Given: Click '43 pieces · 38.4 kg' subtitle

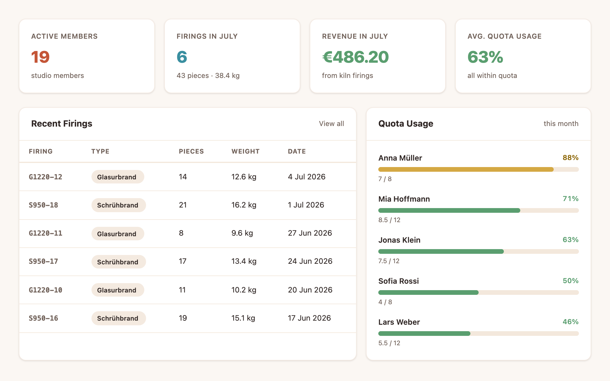Looking at the screenshot, I should (x=208, y=76).
